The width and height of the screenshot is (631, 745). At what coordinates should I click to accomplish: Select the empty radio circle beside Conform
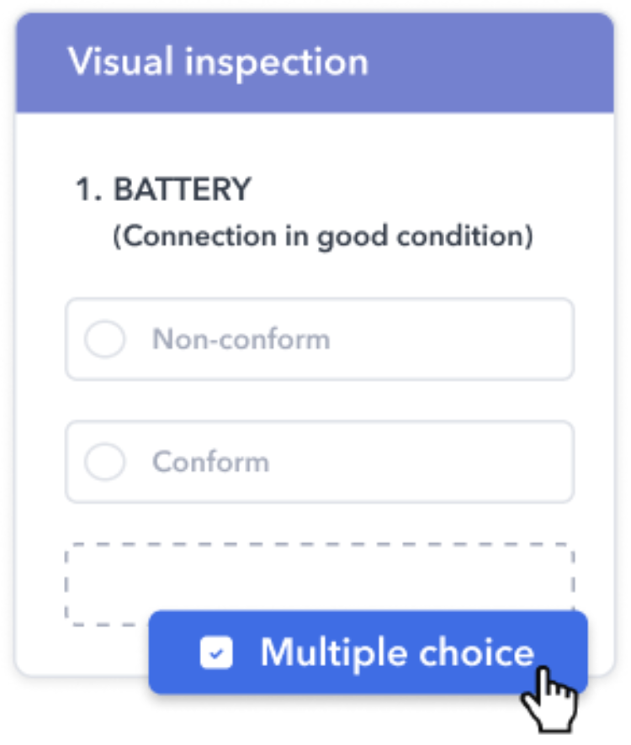[104, 462]
